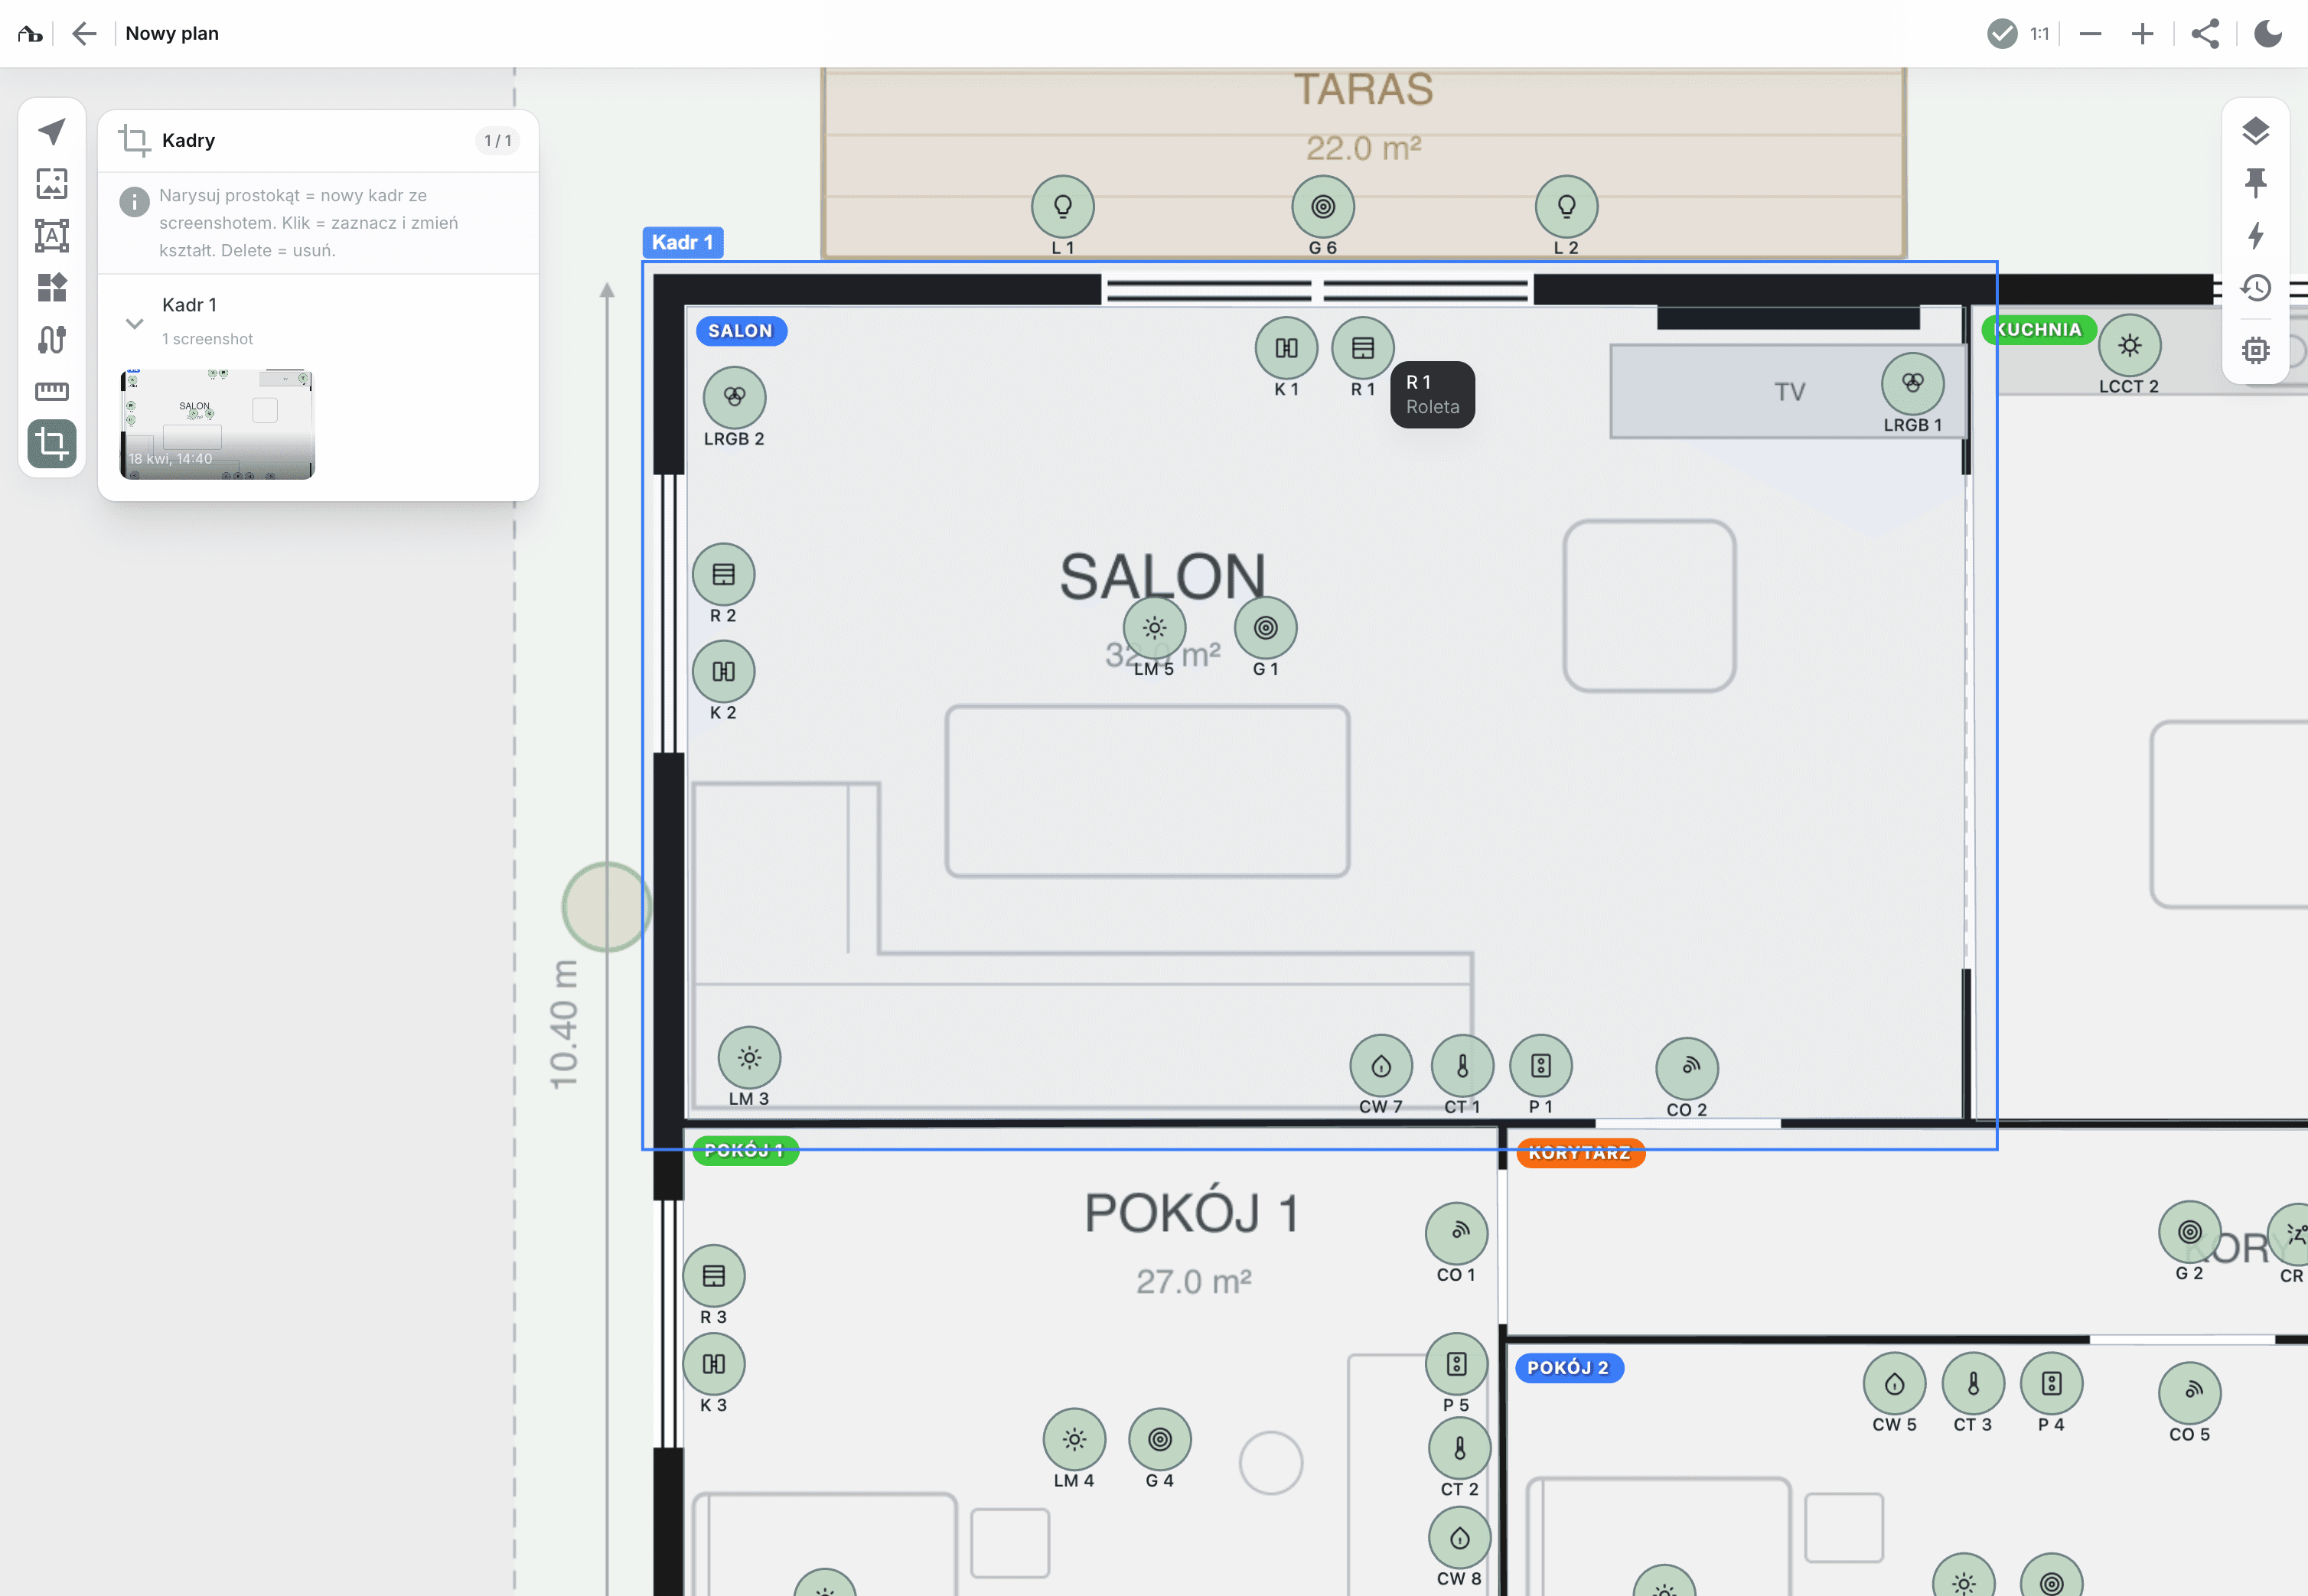Toggle the lightning quick actions panel
This screenshot has height=1596, width=2308.
click(2257, 237)
